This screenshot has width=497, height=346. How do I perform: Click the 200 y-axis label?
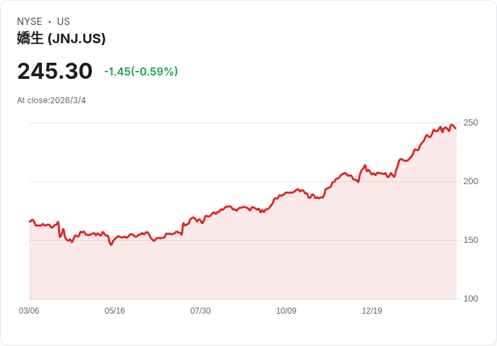point(471,181)
